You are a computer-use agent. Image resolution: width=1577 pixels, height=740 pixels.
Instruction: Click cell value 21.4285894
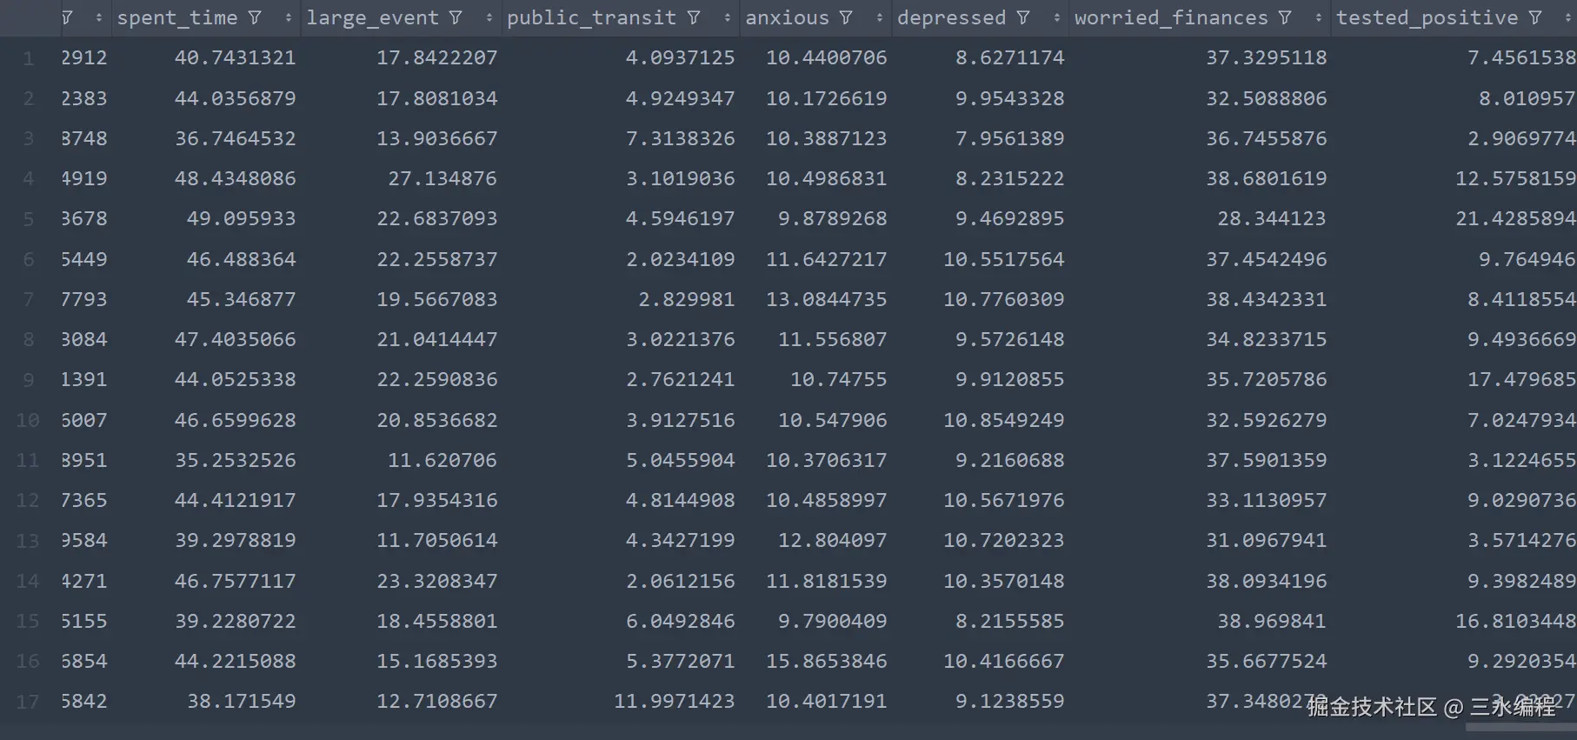(1515, 218)
